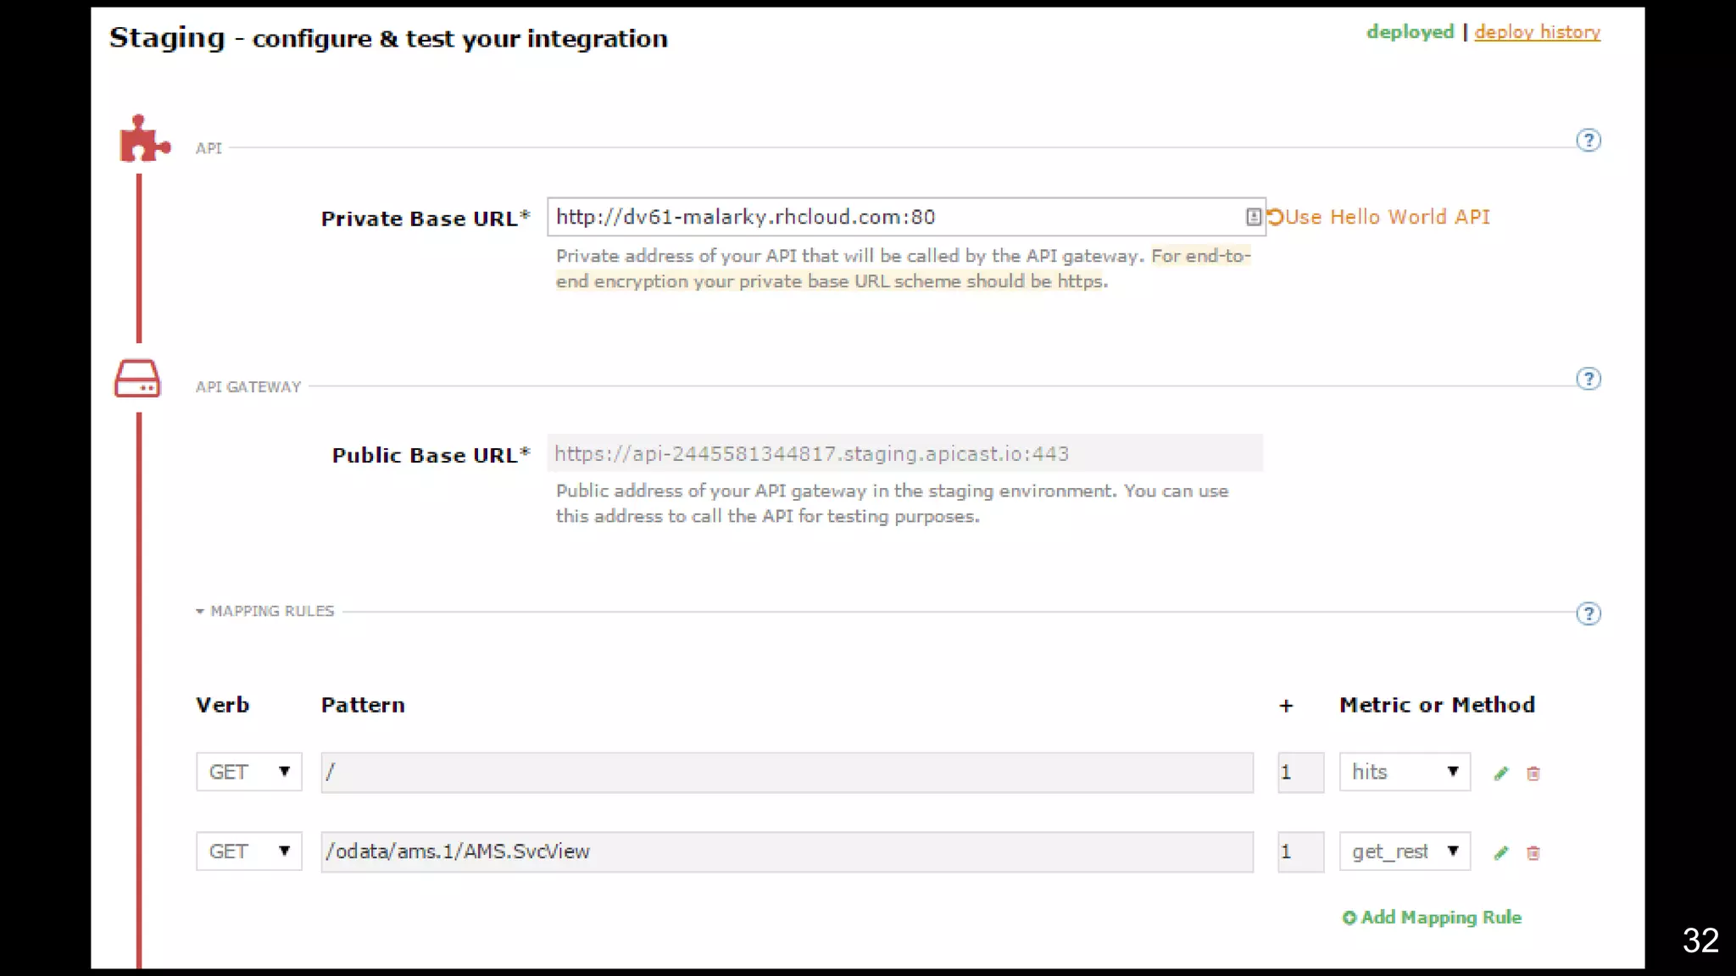Open the deploy history link
This screenshot has height=976, width=1736.
tap(1537, 32)
